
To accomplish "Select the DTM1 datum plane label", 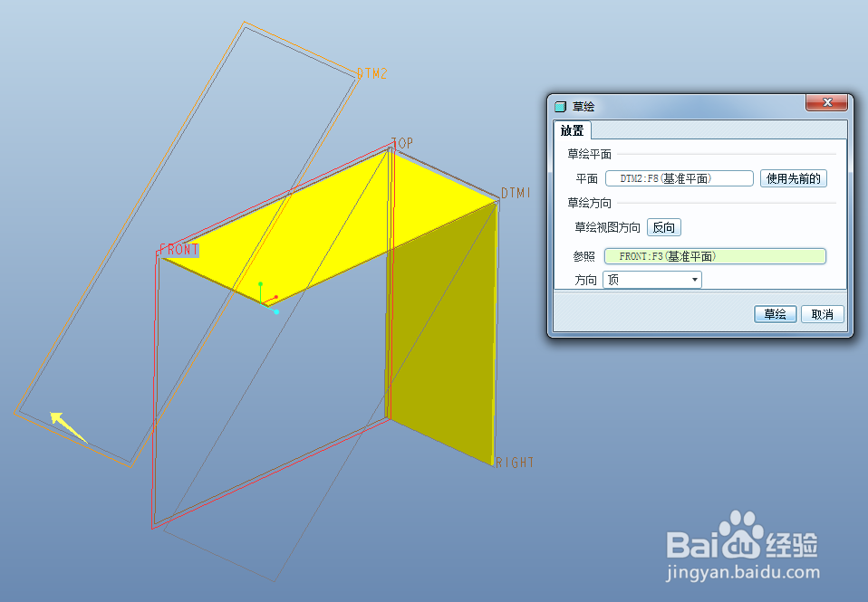I will coord(516,193).
